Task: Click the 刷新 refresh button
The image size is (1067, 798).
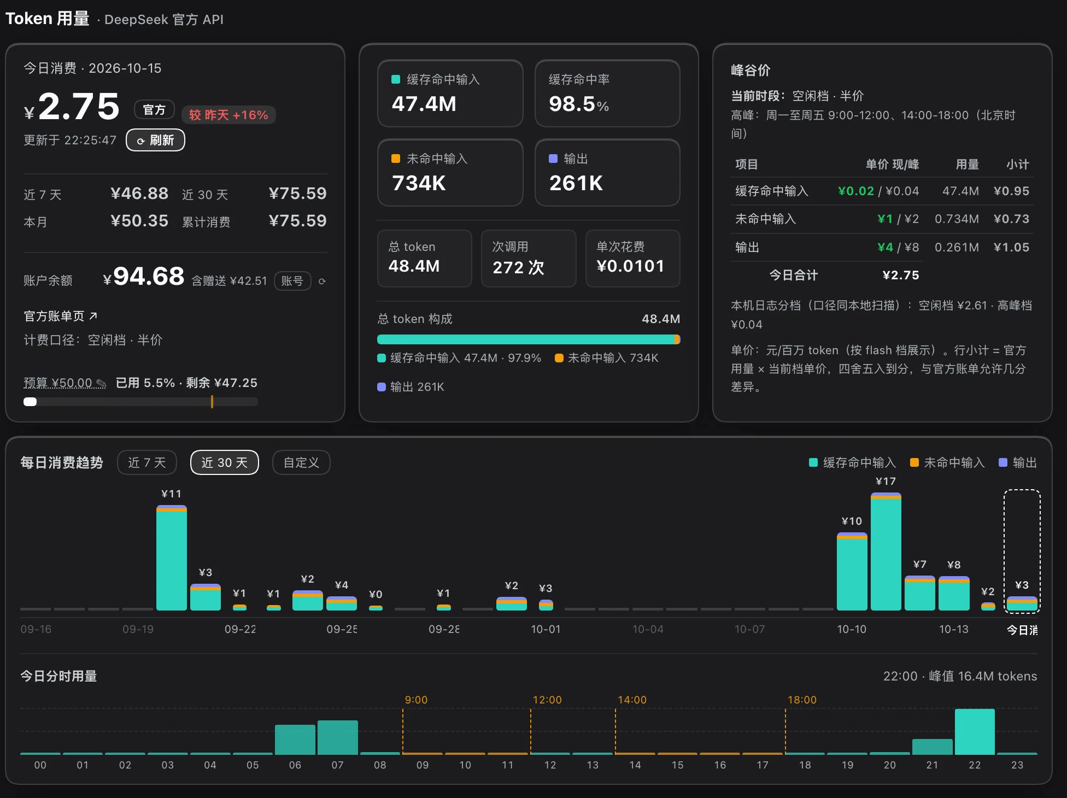Action: click(x=155, y=140)
